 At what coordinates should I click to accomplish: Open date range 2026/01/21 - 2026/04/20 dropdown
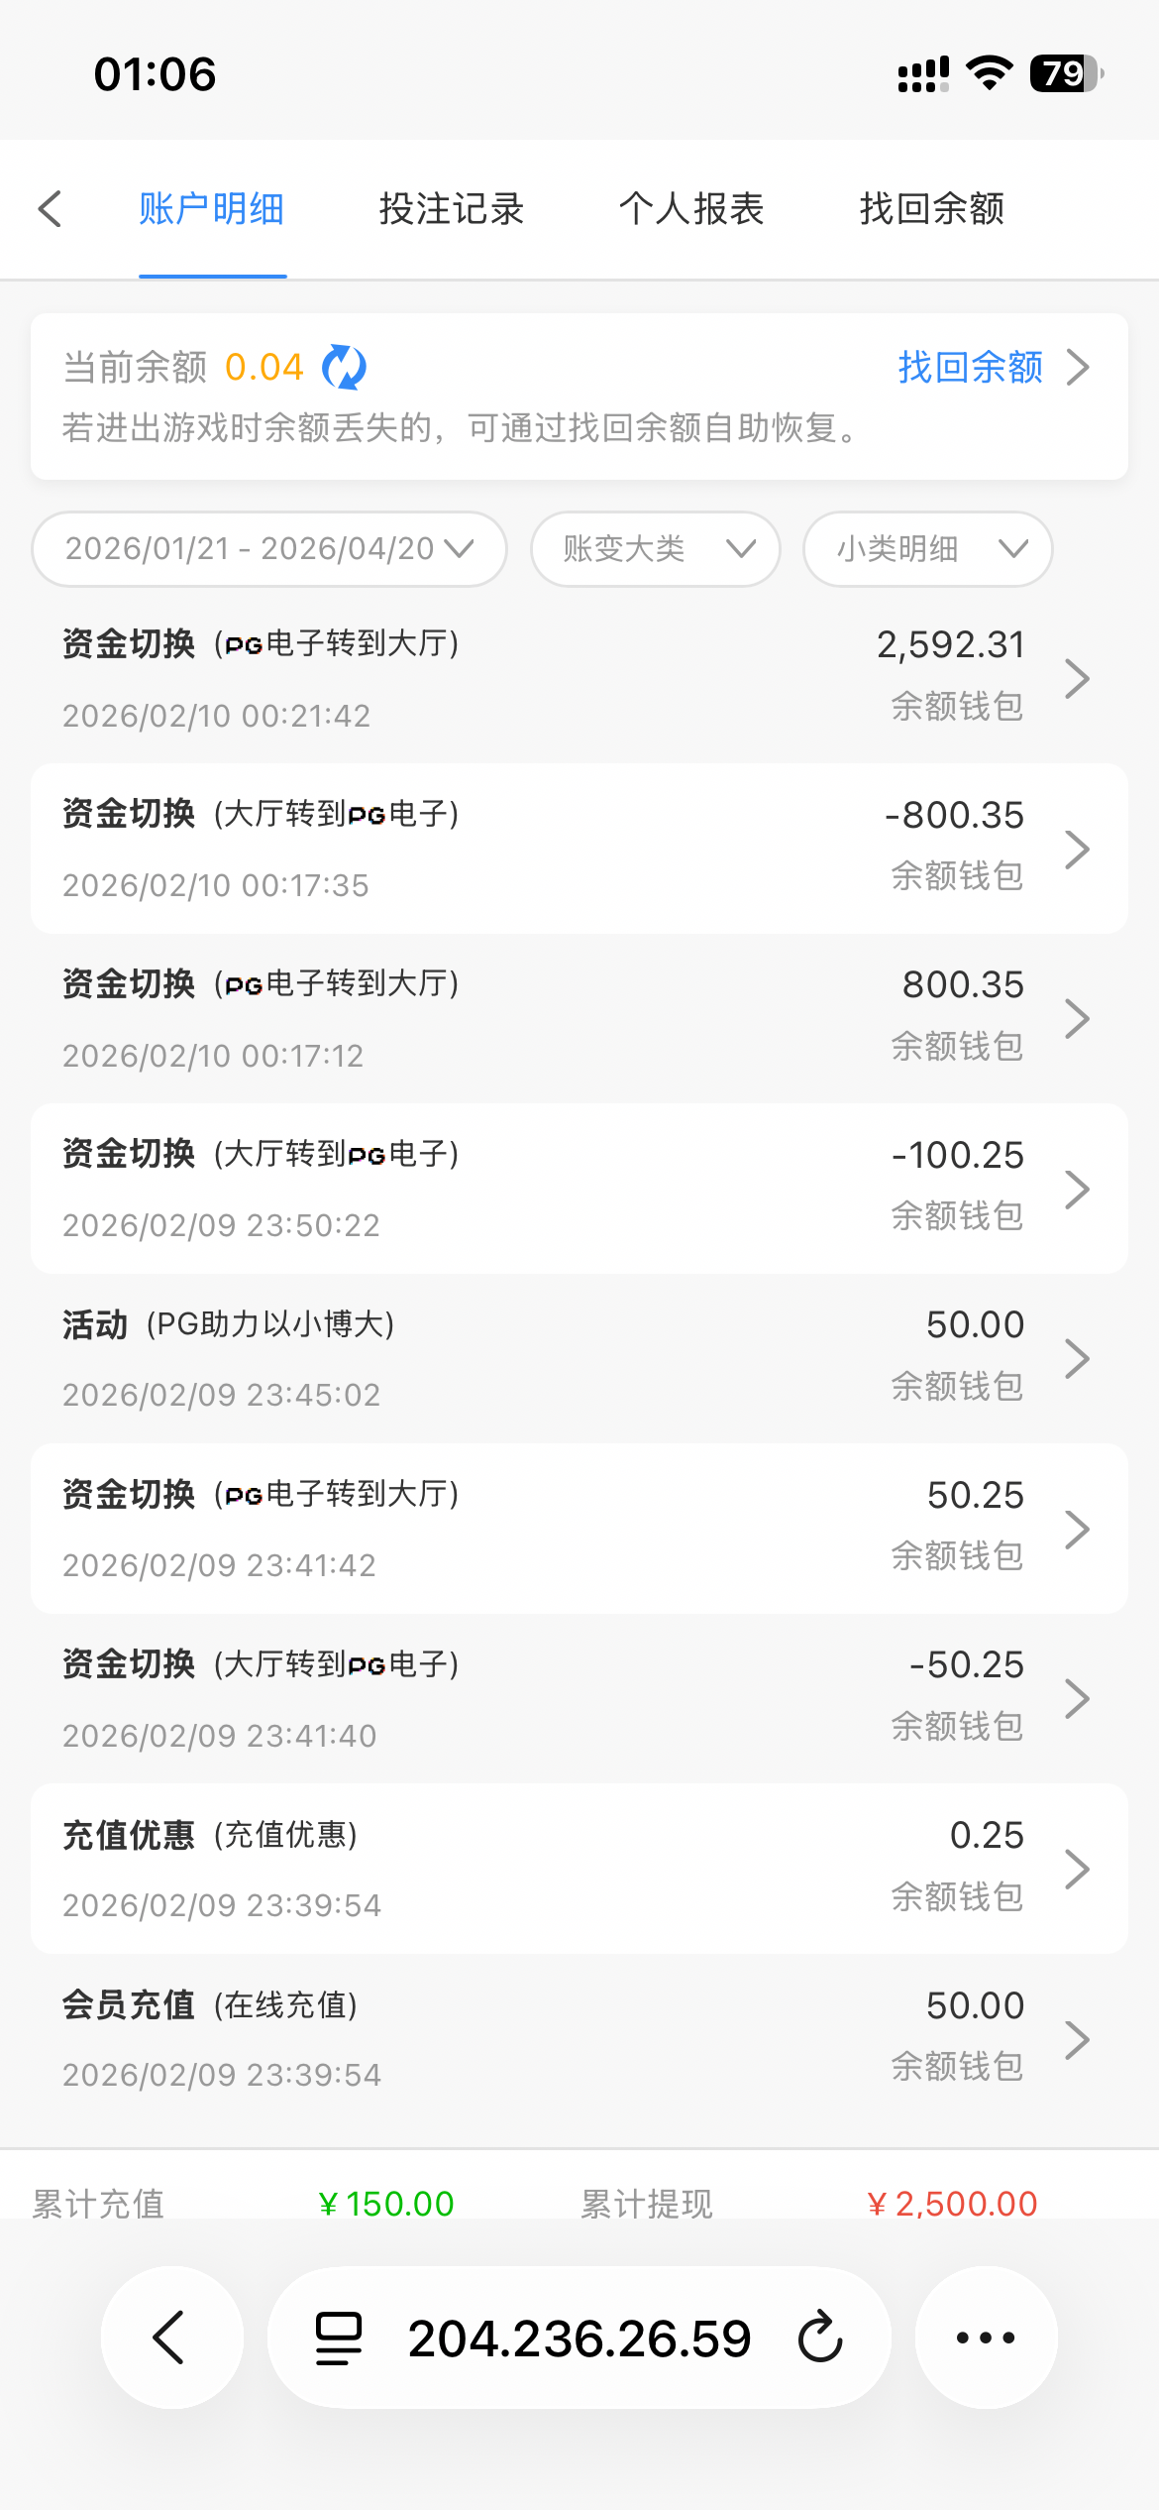click(268, 549)
